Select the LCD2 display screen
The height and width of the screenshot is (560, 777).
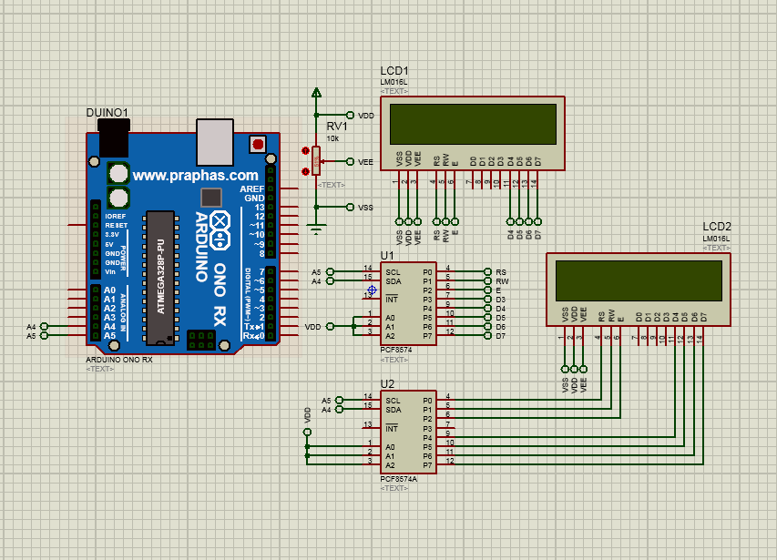coord(639,280)
